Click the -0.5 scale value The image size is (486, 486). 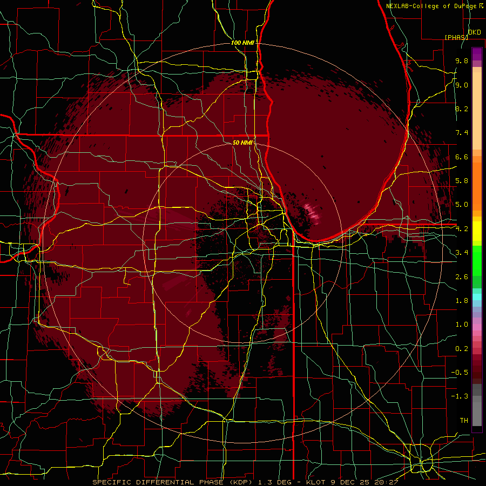pos(460,373)
